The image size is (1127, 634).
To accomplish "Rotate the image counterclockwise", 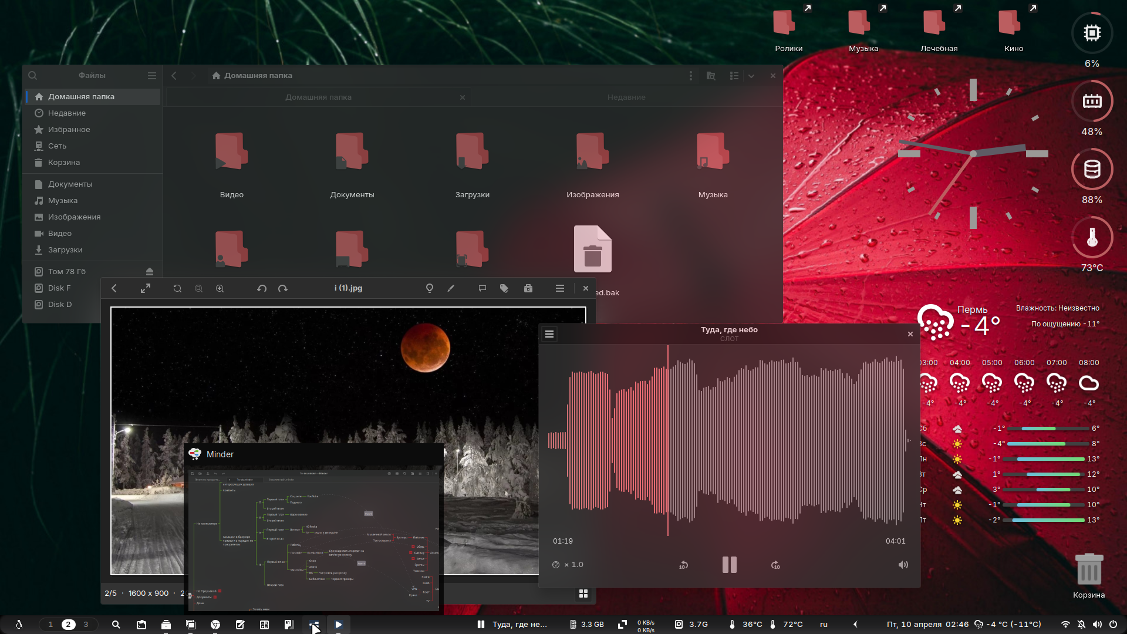I will 262,288.
